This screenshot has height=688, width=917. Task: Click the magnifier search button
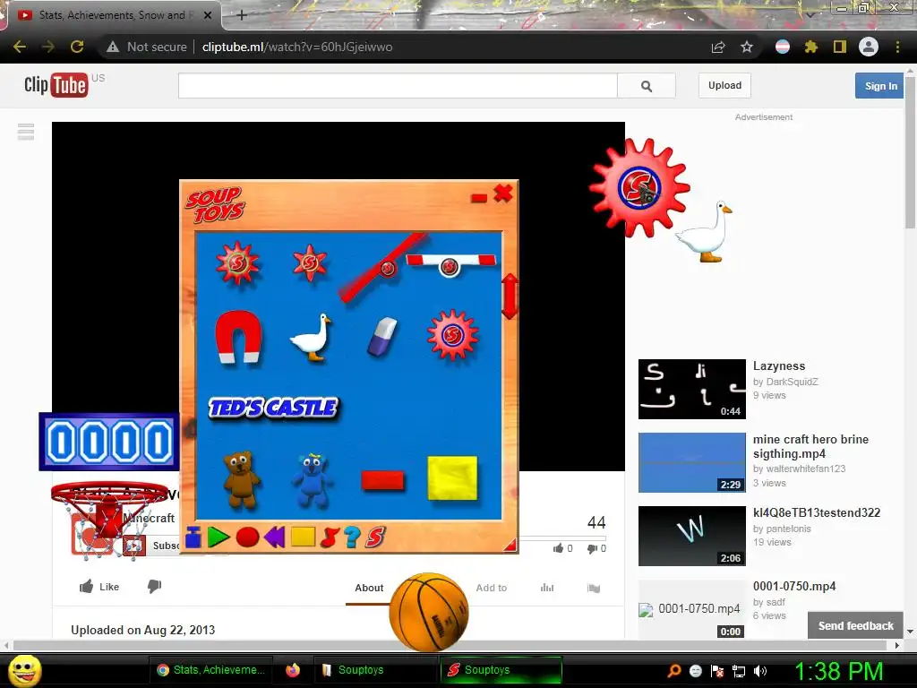(647, 86)
